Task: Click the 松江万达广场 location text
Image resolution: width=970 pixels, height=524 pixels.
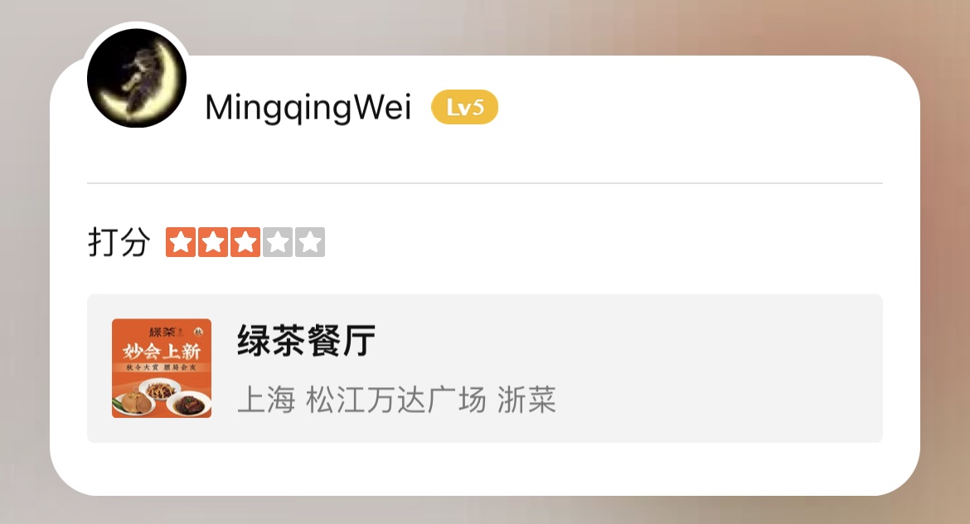Action: point(396,399)
